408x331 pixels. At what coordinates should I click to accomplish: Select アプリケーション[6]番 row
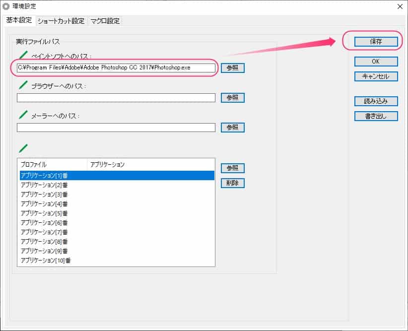click(117, 223)
